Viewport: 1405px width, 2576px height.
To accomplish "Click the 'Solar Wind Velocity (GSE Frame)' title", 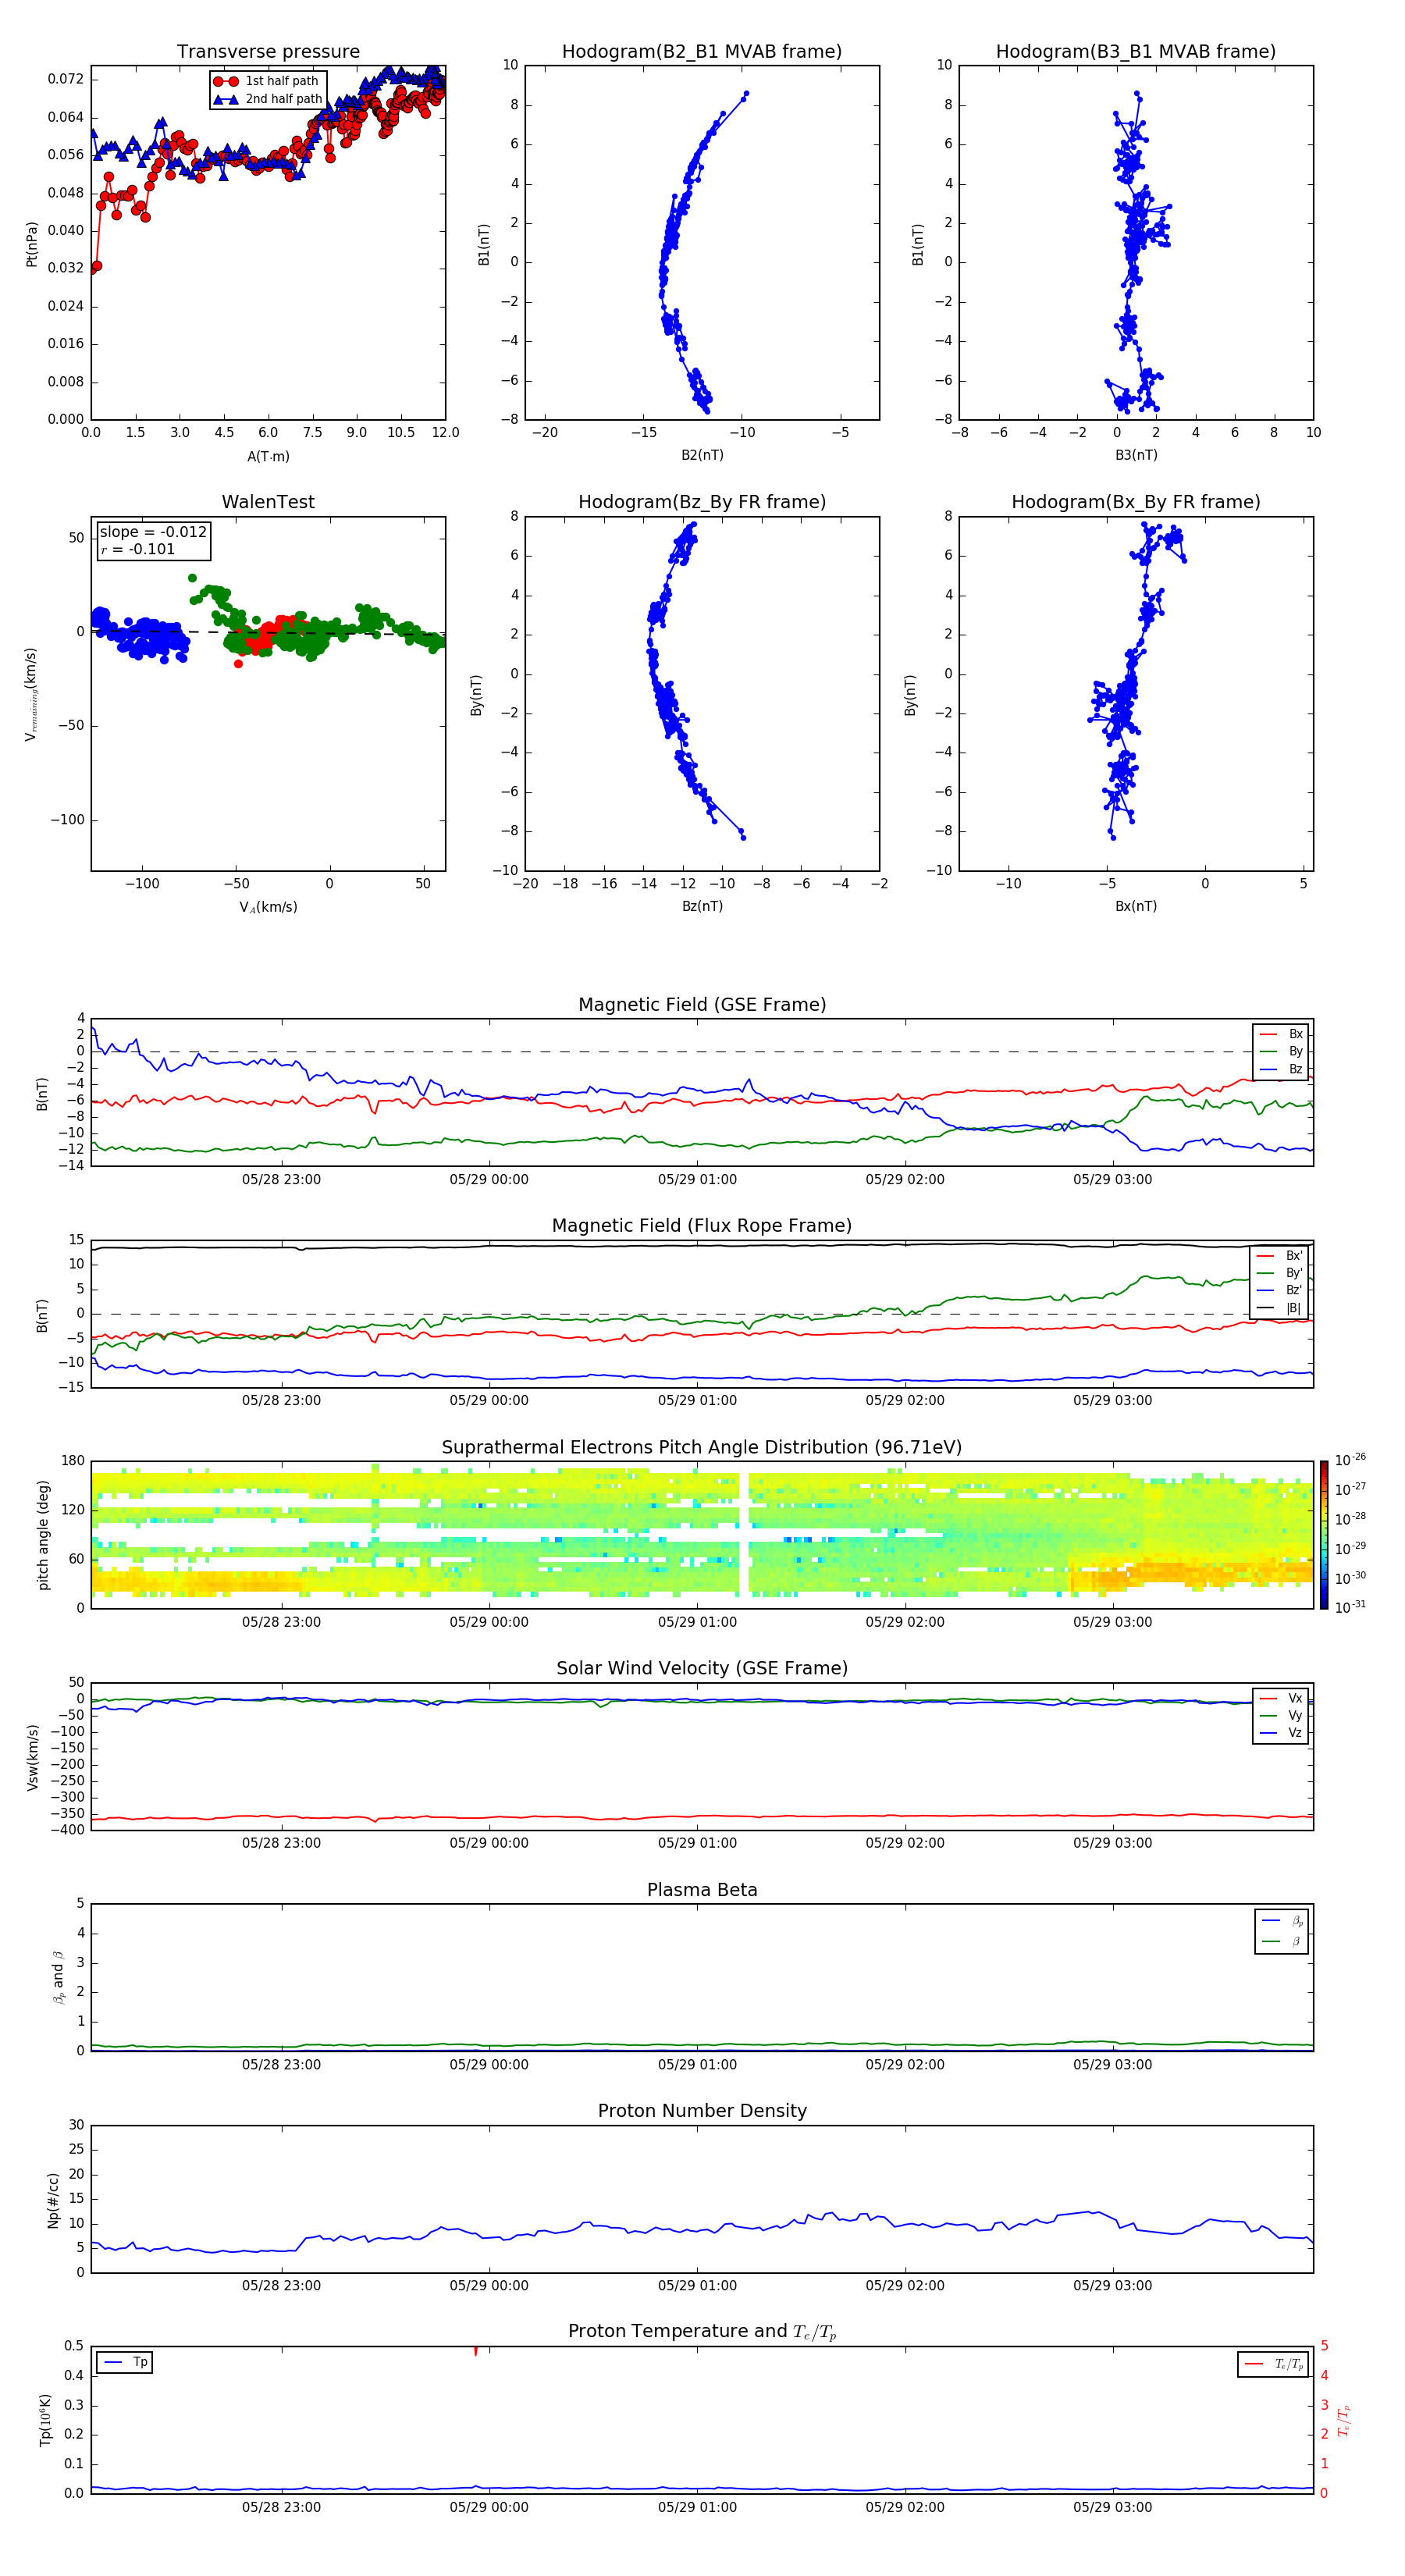I will coord(701,1668).
